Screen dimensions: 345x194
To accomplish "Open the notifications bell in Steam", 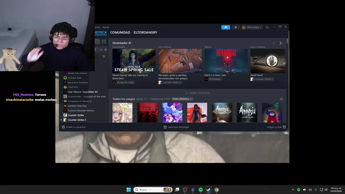I will click(x=236, y=27).
